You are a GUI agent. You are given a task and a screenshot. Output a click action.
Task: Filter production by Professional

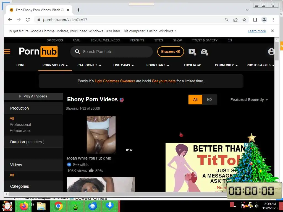pos(20,124)
